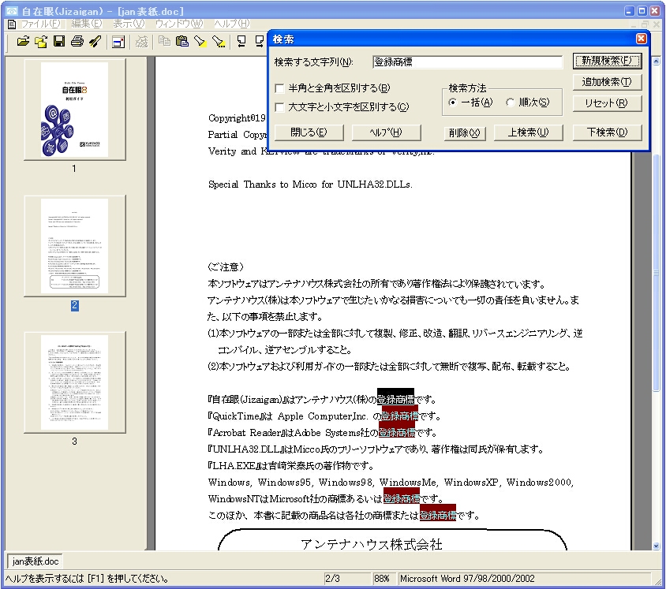
Task: Click the clipboard paste toolbar icon
Action: [x=181, y=41]
